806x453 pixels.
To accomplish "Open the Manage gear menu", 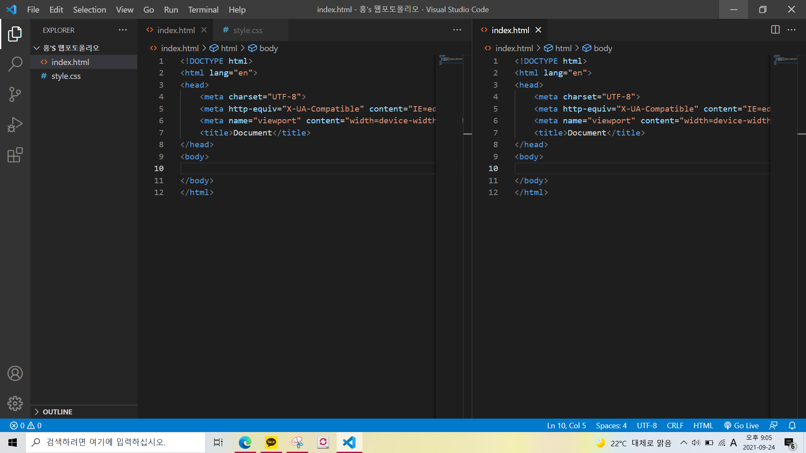I will point(15,404).
